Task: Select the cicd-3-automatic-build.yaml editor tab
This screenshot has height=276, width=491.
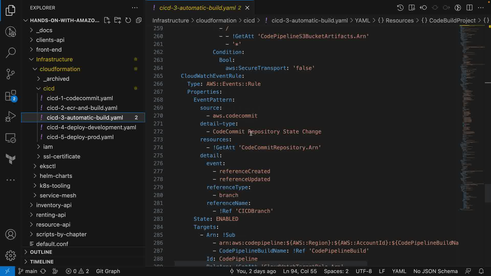Action: (x=197, y=8)
